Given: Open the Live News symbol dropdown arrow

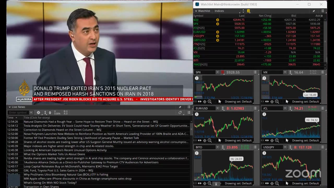Looking at the screenshot, I should (31, 113).
